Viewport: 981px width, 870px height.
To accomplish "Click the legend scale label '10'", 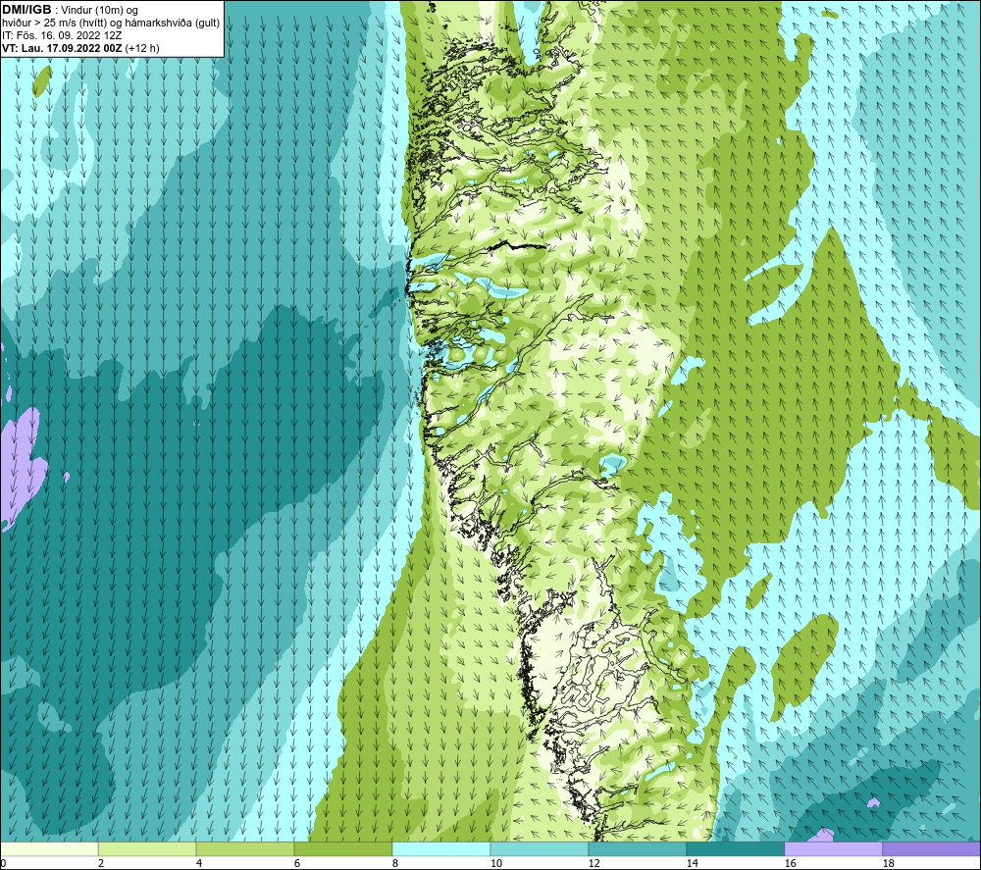I will pyautogui.click(x=496, y=864).
